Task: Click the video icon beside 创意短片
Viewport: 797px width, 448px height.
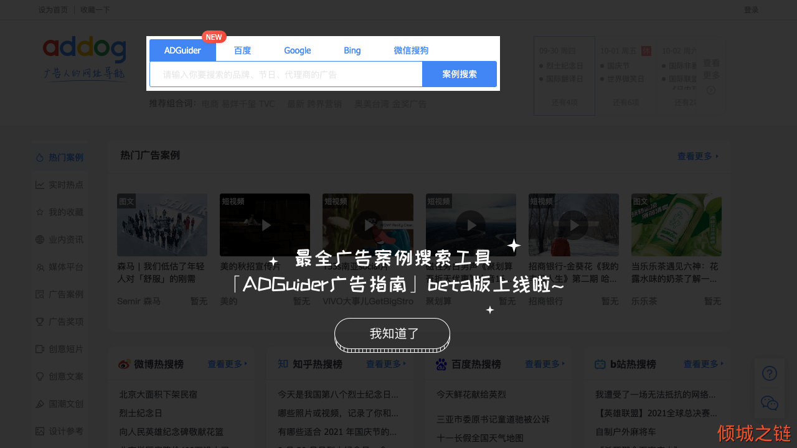Action: tap(40, 349)
